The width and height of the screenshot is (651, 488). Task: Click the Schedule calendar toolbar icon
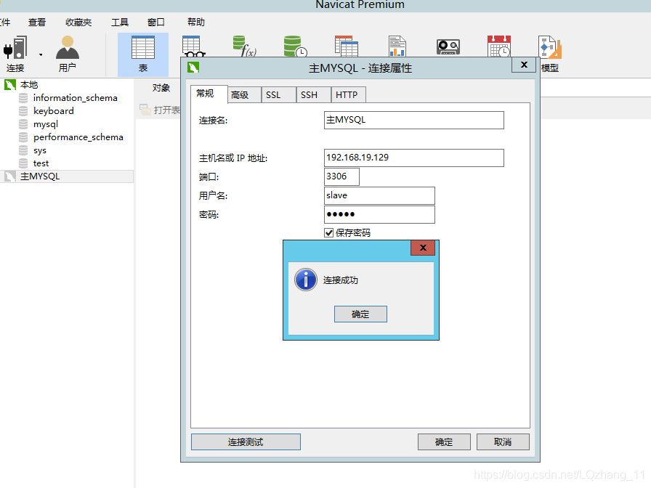click(499, 46)
